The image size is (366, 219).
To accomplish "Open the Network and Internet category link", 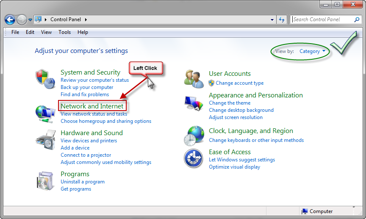I will click(x=92, y=106).
